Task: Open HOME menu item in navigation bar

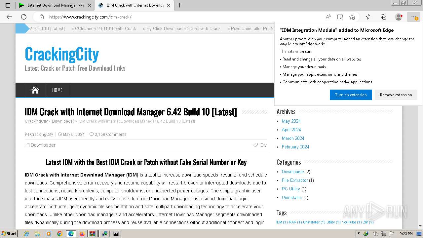Action: point(57,90)
